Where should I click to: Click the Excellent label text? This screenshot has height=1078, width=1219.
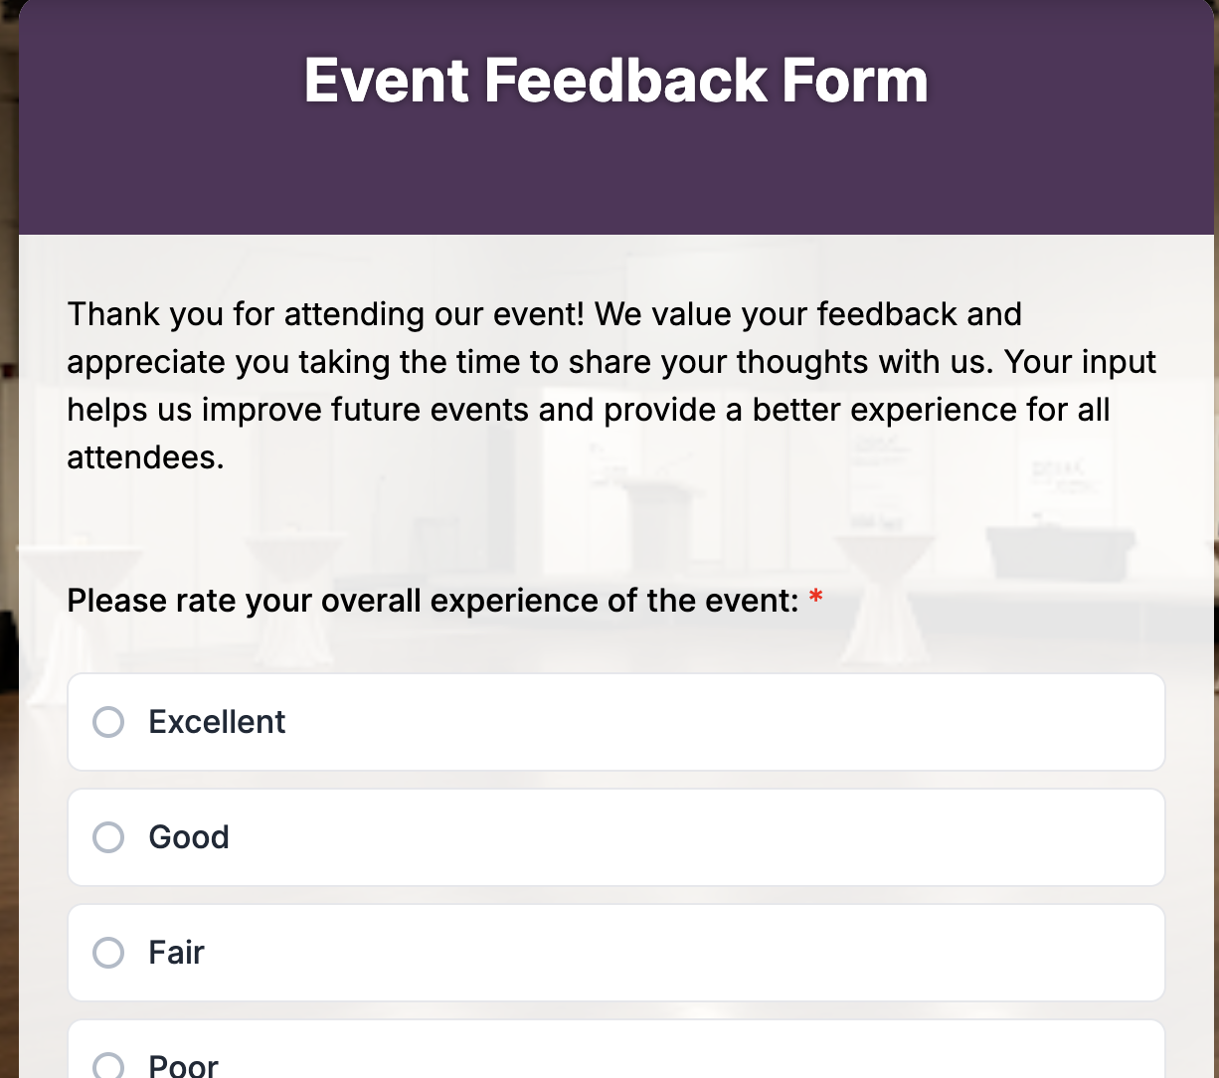click(x=217, y=722)
